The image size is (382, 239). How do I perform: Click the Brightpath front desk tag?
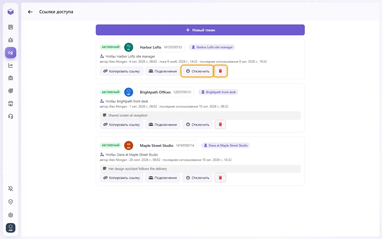click(x=218, y=92)
